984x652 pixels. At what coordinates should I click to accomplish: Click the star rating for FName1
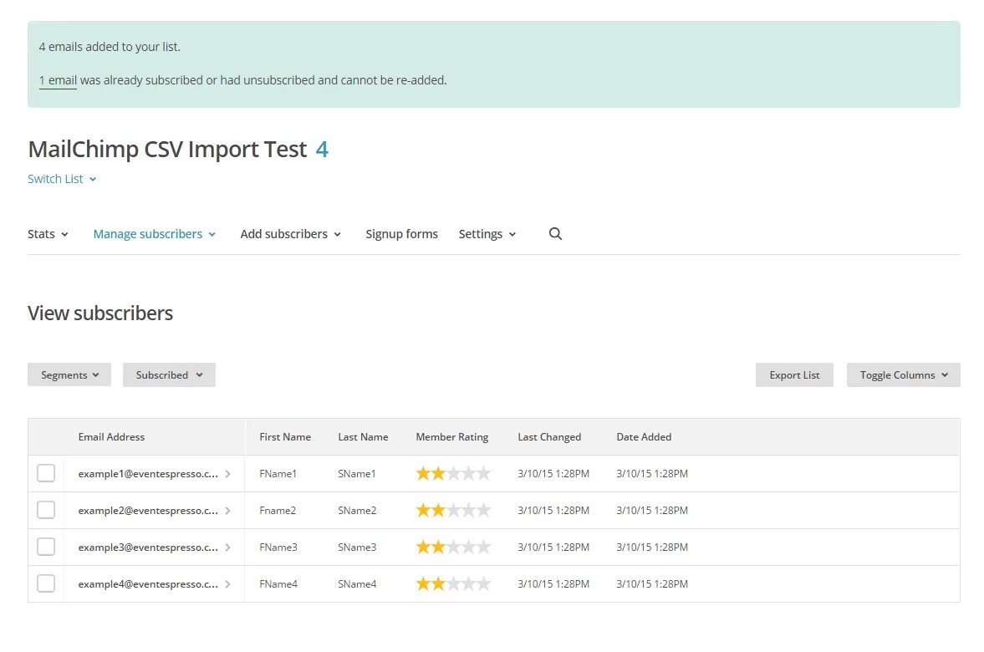[452, 473]
